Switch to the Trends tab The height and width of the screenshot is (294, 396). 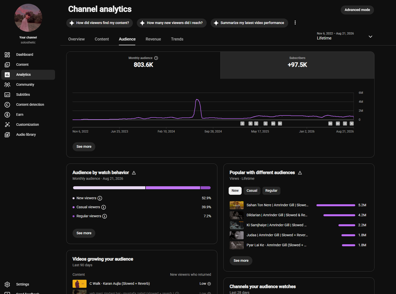177,39
